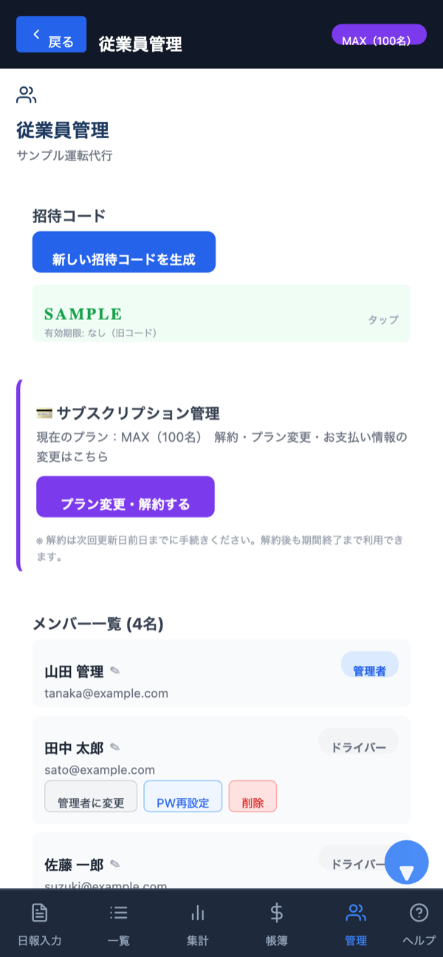Tap the blue floating scroll-down arrow button
443x957 pixels.
point(407,862)
